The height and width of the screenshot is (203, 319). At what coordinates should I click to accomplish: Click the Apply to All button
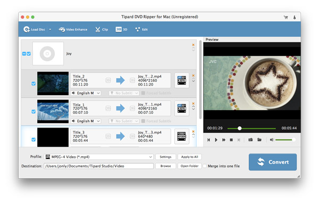[x=190, y=157]
